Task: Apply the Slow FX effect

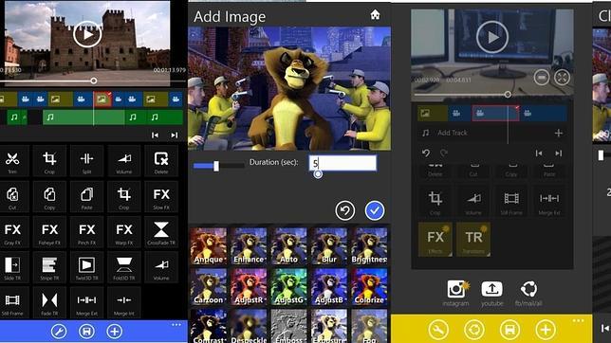Action: [x=161, y=197]
